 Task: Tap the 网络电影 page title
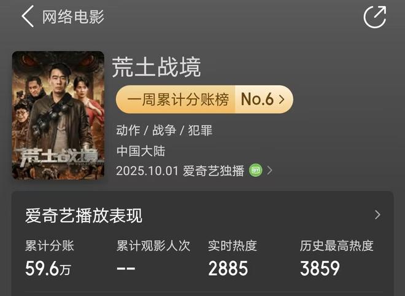coord(73,17)
